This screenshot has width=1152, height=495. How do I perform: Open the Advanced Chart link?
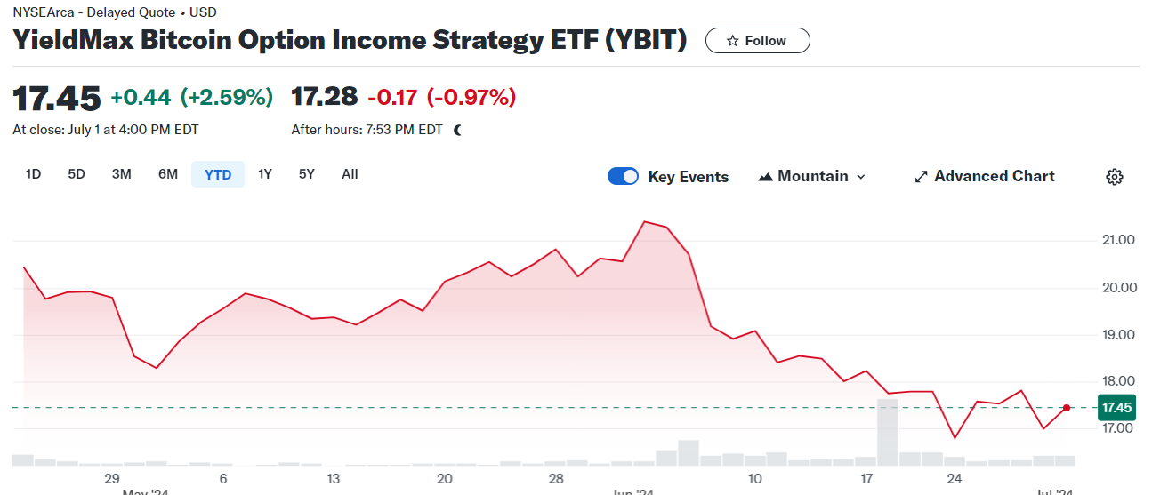tap(994, 176)
